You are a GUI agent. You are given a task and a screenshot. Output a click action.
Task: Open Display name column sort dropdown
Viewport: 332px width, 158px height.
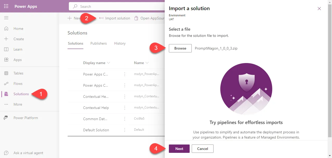pyautogui.click(x=109, y=63)
